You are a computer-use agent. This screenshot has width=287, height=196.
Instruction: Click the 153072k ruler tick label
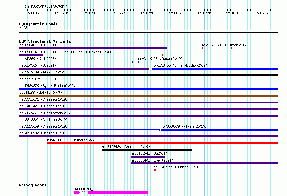click(x=61, y=13)
